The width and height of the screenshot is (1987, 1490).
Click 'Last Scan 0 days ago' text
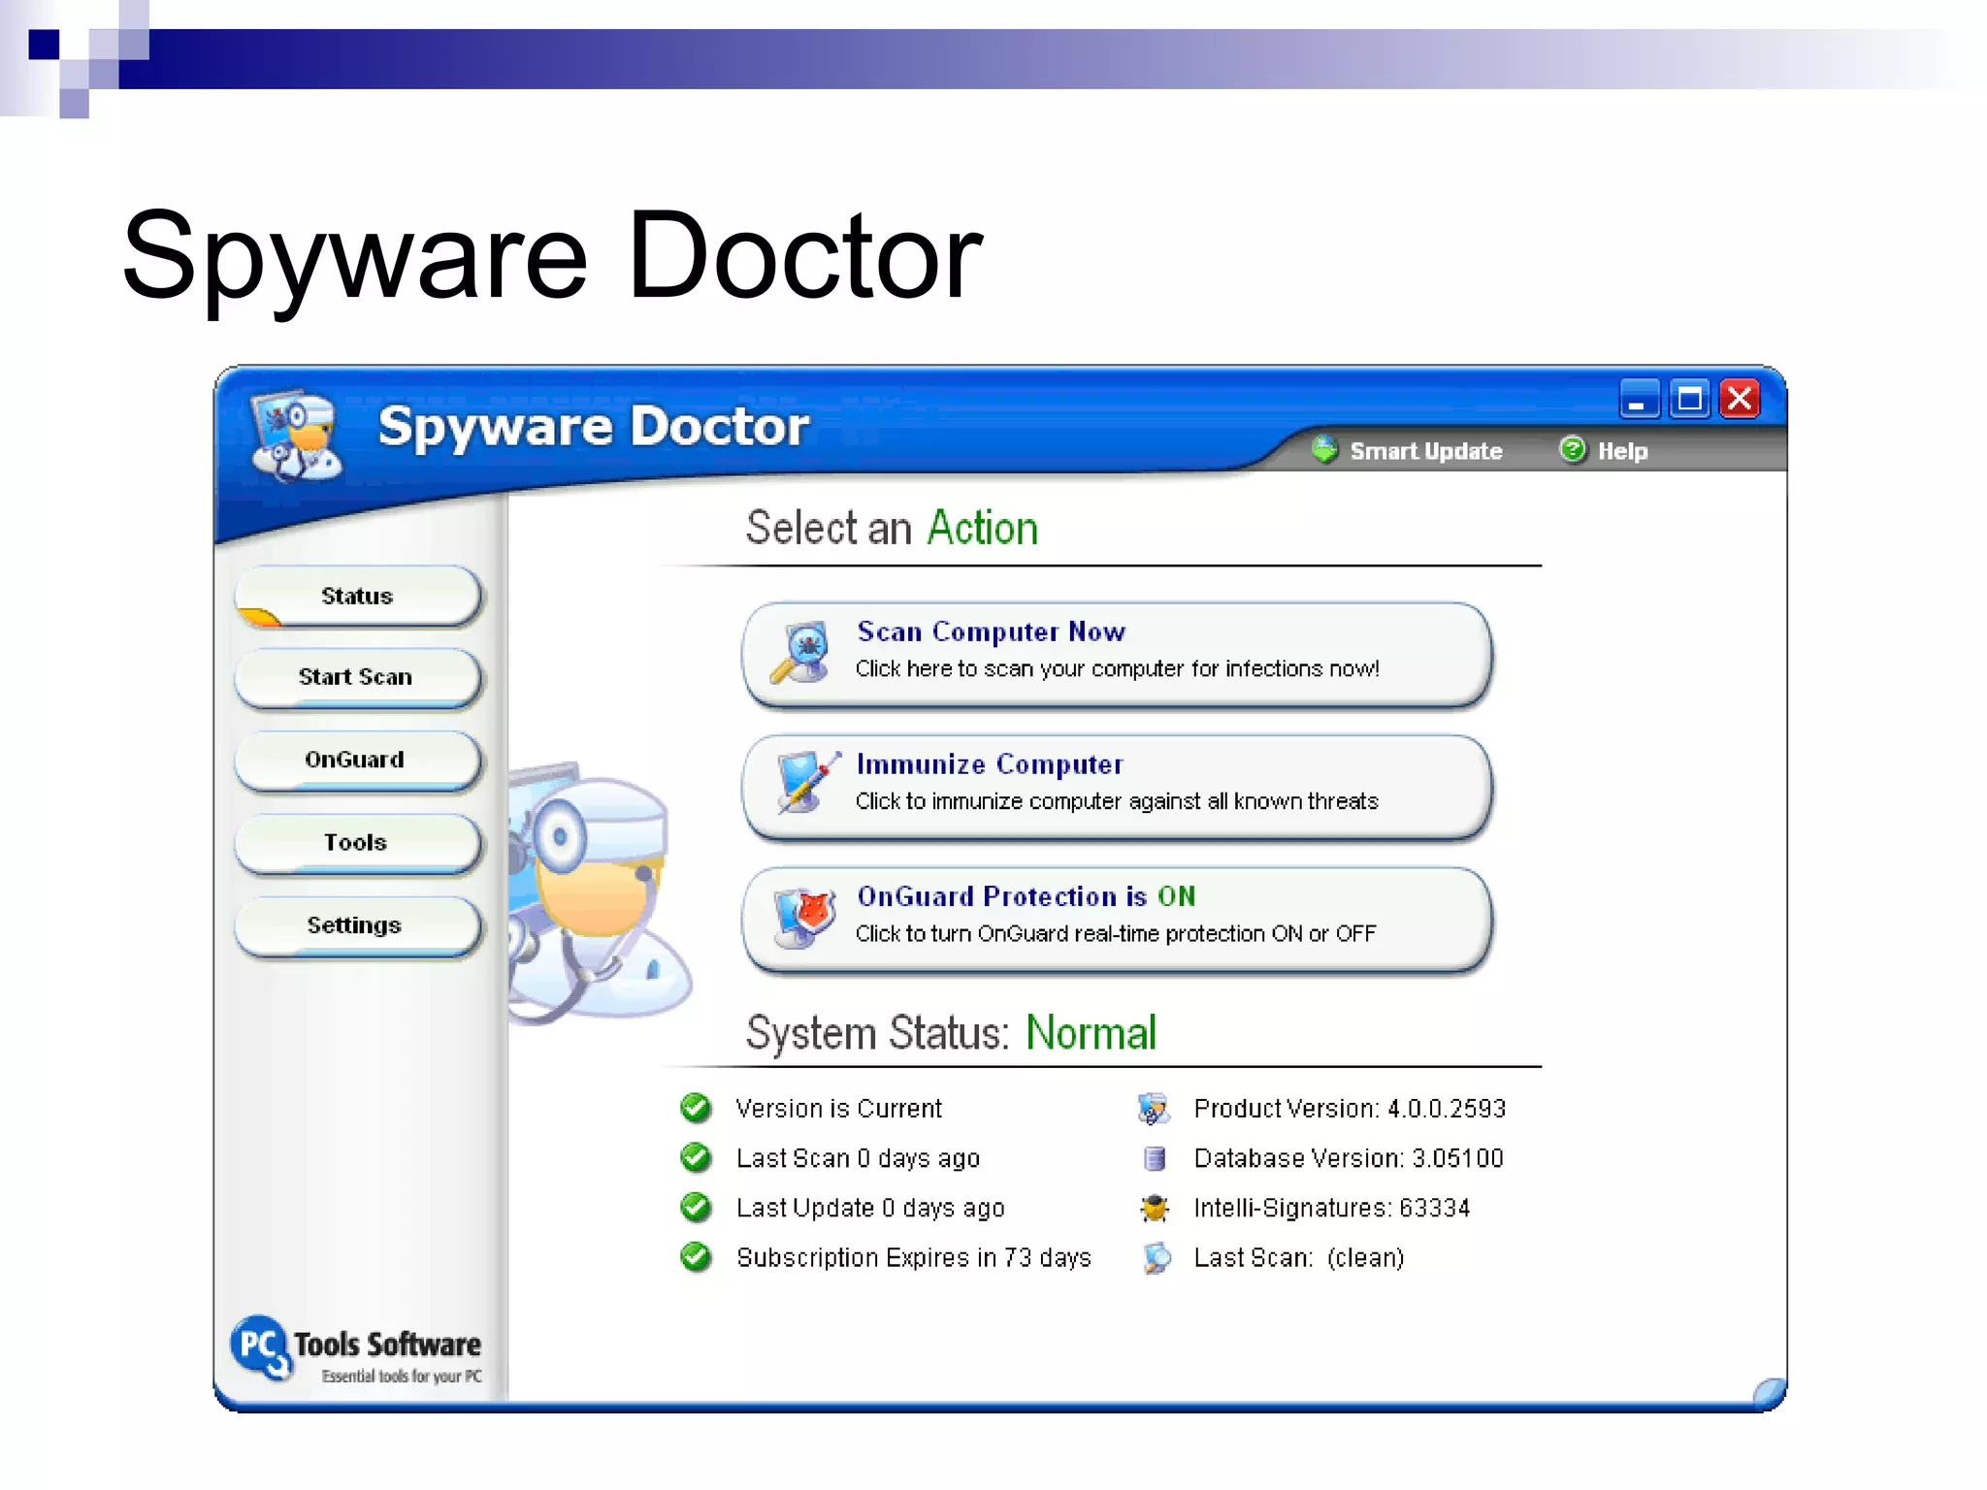pos(858,1158)
